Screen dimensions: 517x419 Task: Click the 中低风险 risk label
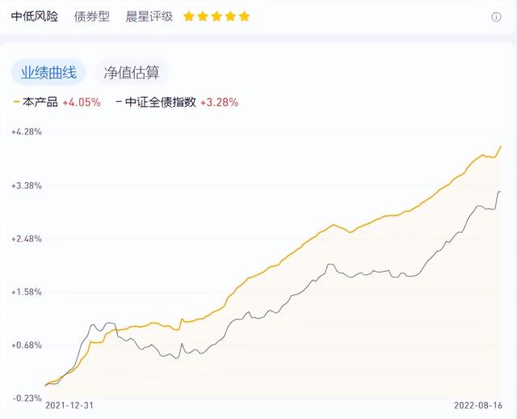pyautogui.click(x=35, y=16)
